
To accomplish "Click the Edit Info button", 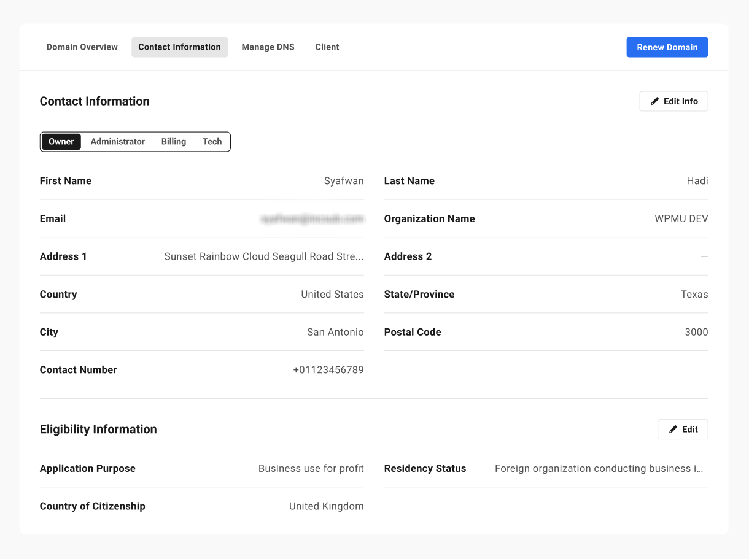I will (673, 101).
